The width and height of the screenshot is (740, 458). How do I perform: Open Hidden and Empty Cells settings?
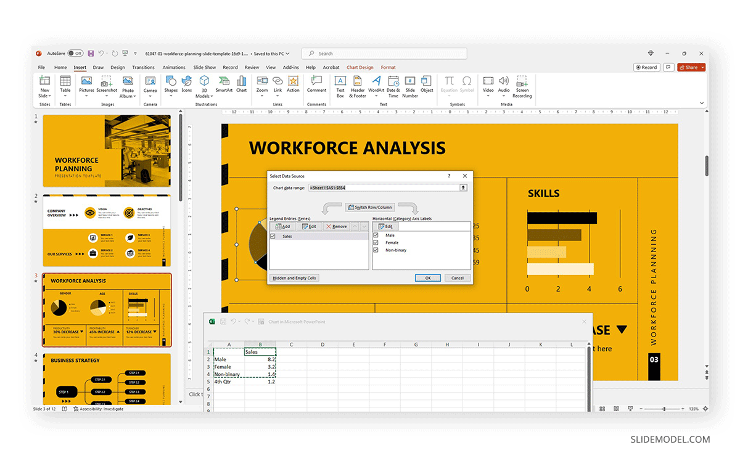(295, 277)
